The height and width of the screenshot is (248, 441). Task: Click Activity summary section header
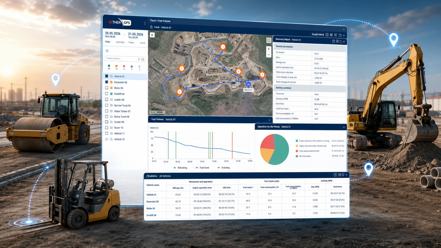point(310,88)
